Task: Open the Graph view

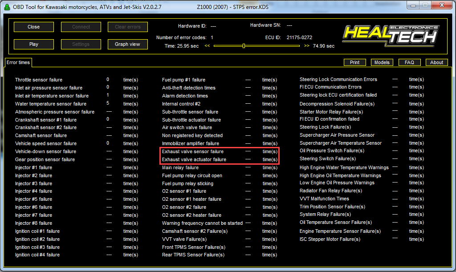Action: point(127,44)
